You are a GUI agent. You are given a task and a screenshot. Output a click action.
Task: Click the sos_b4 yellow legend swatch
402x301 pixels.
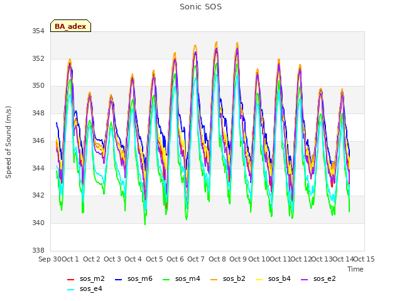pos(259,280)
